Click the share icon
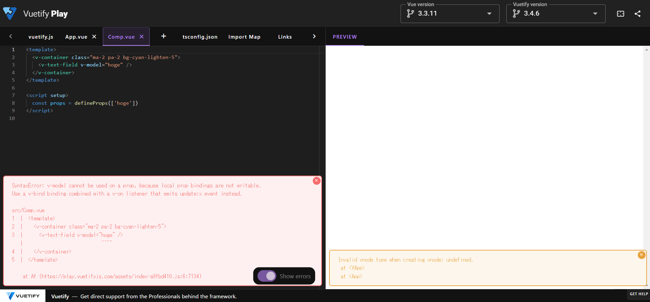 coord(637,14)
